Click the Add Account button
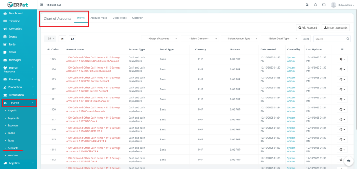 click(x=307, y=27)
